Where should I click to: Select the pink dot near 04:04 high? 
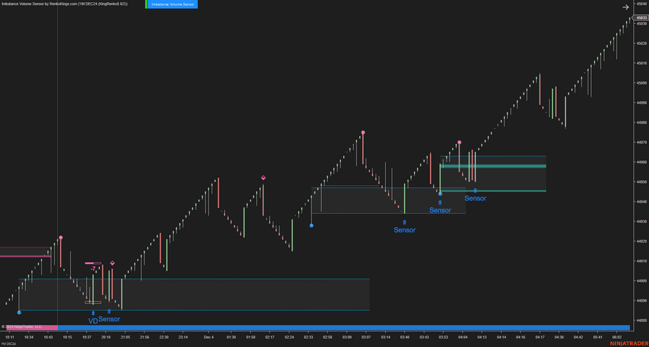coord(459,142)
